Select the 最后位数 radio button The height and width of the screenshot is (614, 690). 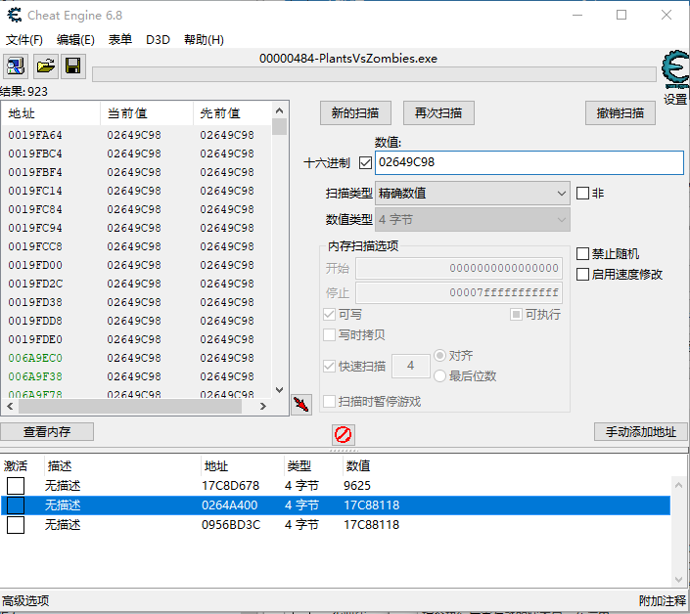coord(439,375)
